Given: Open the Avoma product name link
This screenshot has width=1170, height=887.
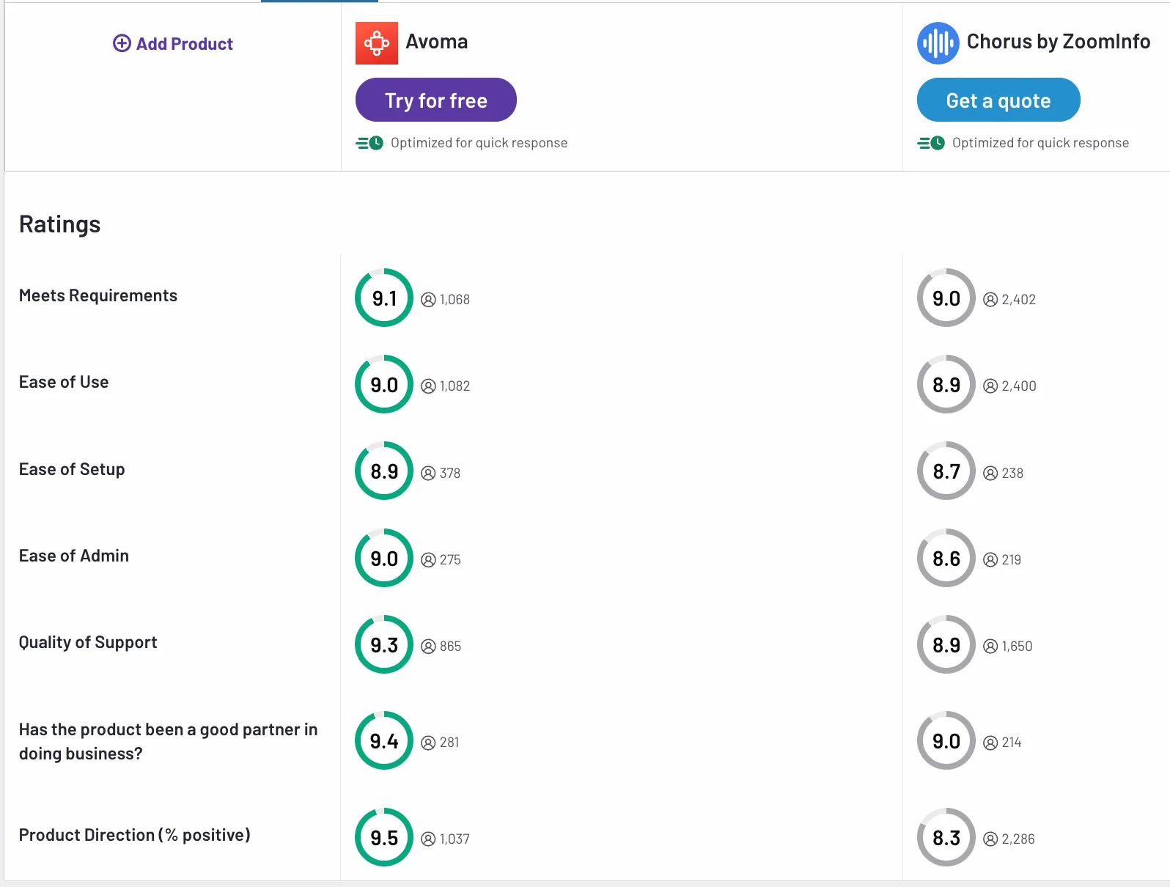Looking at the screenshot, I should (437, 42).
